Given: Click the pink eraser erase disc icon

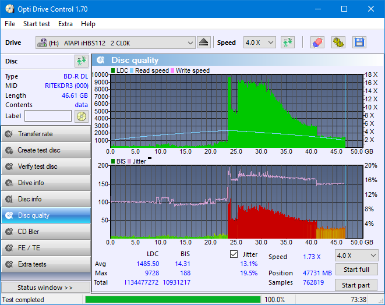Looking at the screenshot, I should (x=317, y=42).
